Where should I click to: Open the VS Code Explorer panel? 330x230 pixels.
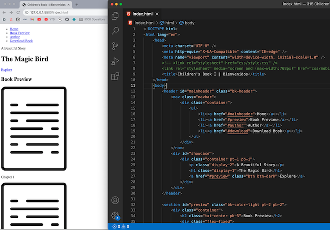pyautogui.click(x=115, y=16)
